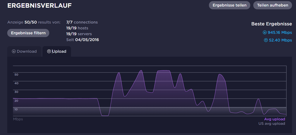Click the 7/7 connections filter summary

coord(82,22)
